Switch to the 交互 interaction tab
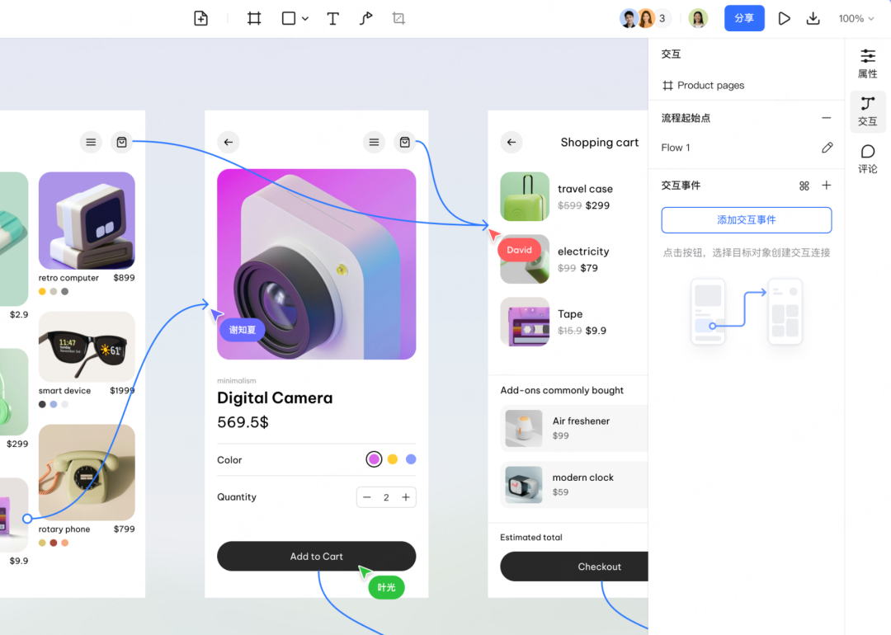This screenshot has height=635, width=891. coord(868,111)
